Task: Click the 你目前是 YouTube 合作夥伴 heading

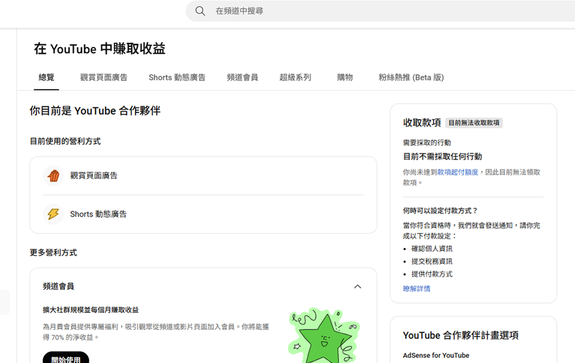Action: pyautogui.click(x=95, y=111)
